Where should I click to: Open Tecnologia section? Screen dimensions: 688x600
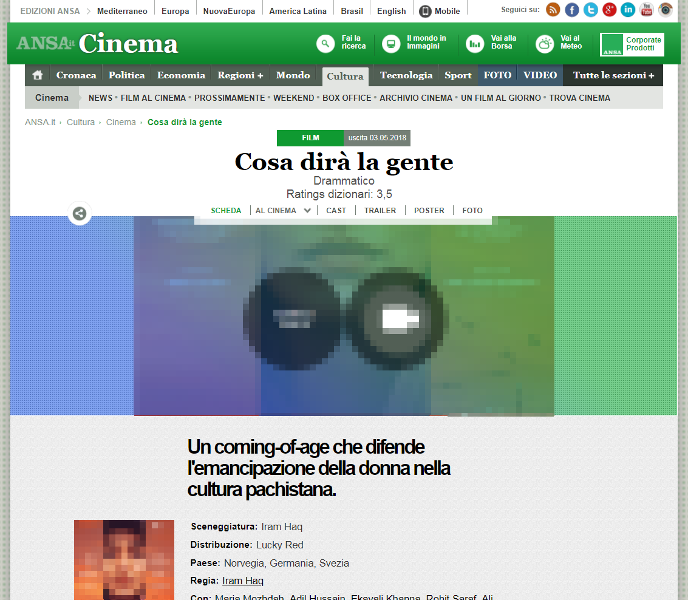[x=406, y=75]
